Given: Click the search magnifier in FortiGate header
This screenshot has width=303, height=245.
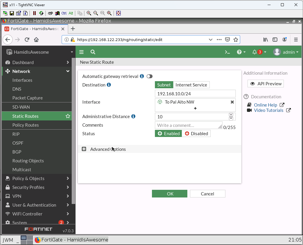Looking at the screenshot, I should [93, 52].
